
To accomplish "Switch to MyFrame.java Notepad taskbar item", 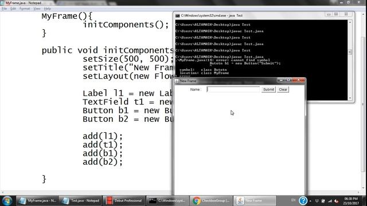I will click(37, 201).
